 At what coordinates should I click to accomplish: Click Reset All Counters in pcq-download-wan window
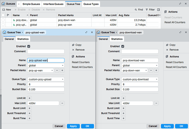coord(176,67)
